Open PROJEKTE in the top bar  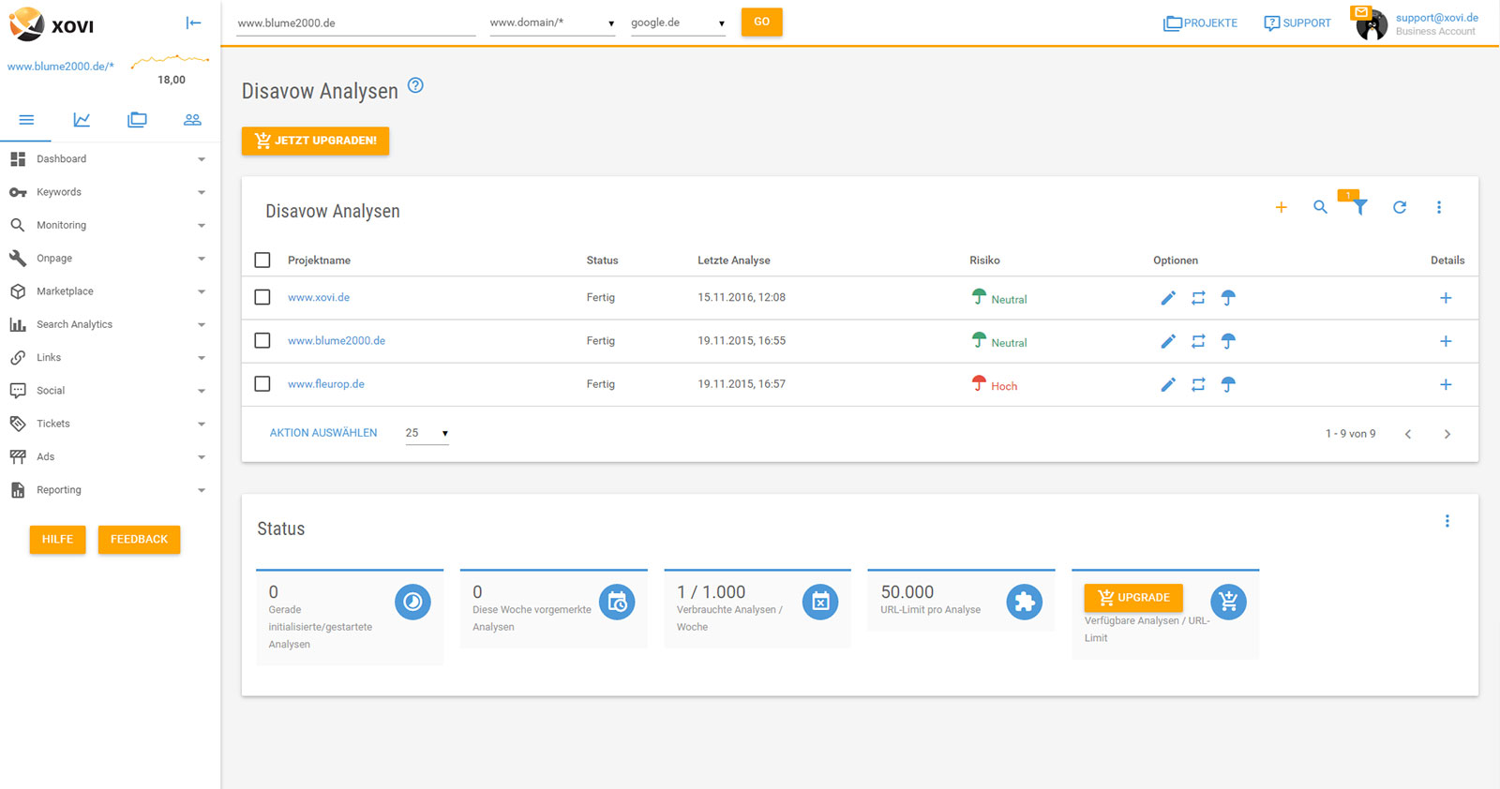[x=1200, y=22]
